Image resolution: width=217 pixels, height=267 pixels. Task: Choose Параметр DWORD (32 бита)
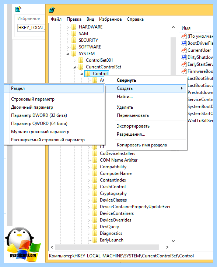tap(54, 115)
